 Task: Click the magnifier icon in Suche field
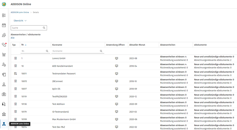(x=44, y=28)
